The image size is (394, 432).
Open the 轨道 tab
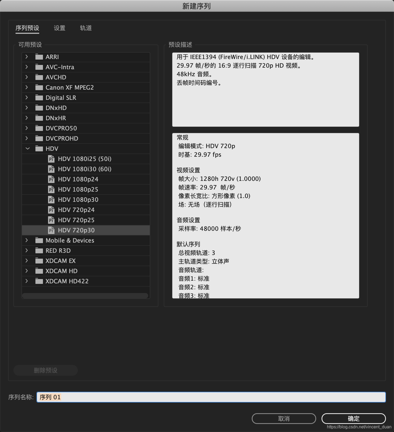pos(86,28)
